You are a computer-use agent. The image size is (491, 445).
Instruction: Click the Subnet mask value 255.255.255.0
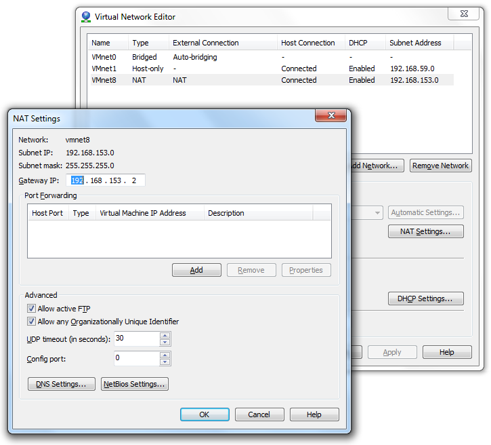(90, 166)
